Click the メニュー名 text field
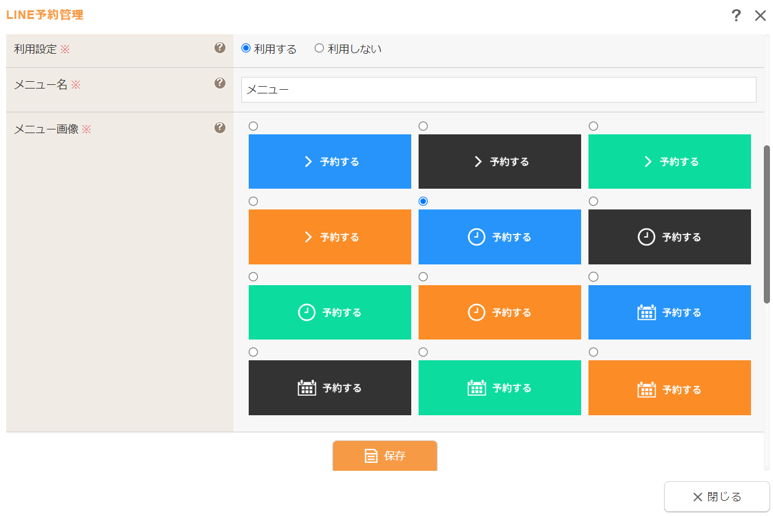 pos(499,90)
